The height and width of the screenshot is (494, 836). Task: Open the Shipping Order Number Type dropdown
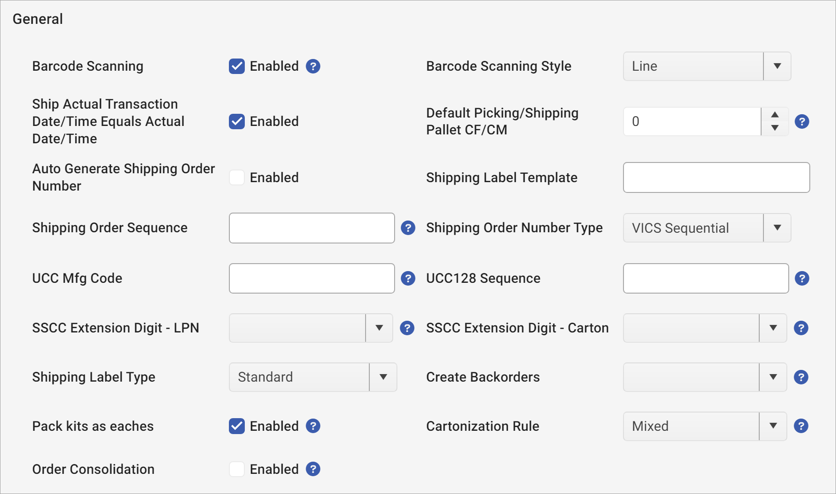tap(777, 228)
